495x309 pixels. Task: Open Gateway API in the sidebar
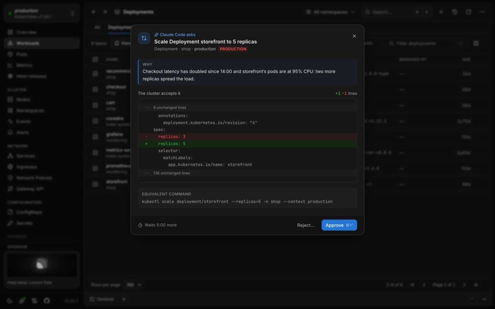[42, 189]
